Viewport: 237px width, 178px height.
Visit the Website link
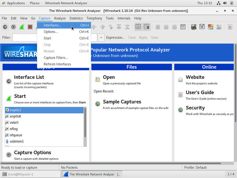(x=195, y=77)
